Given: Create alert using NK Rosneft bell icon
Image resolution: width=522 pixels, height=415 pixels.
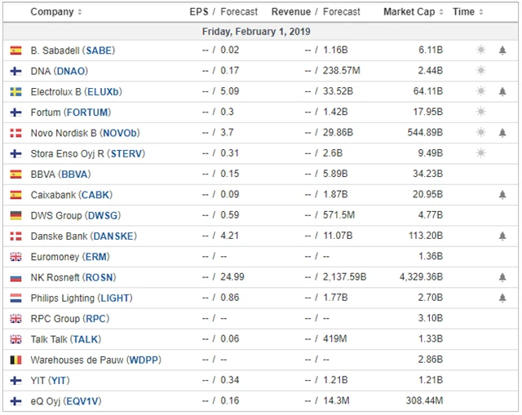Looking at the screenshot, I should (502, 277).
